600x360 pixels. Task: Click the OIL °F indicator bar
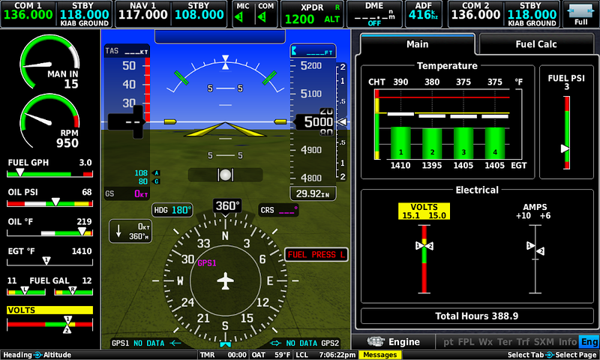[49, 232]
